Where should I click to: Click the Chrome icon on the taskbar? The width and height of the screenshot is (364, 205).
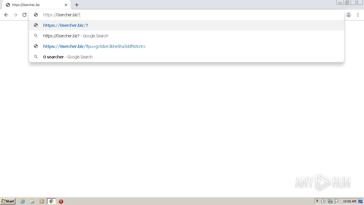click(x=51, y=201)
